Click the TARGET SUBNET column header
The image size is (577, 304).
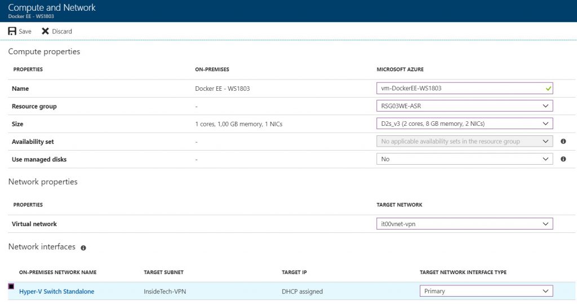click(164, 272)
